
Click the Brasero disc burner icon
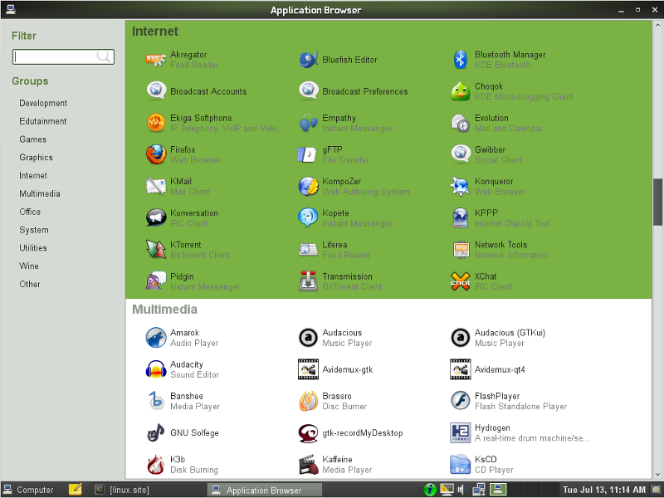(308, 401)
